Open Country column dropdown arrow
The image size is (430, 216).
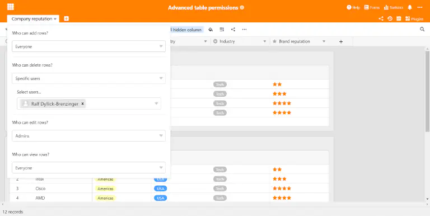click(x=205, y=41)
